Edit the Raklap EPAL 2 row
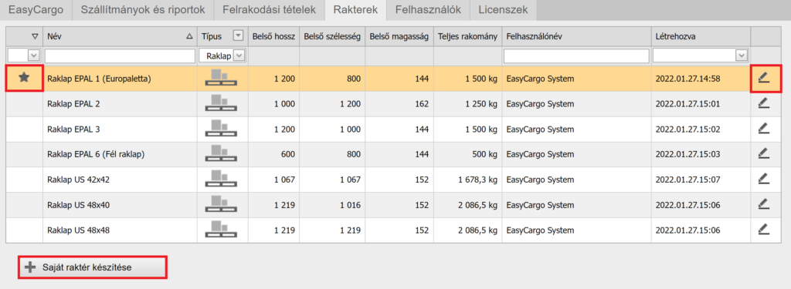 765,103
